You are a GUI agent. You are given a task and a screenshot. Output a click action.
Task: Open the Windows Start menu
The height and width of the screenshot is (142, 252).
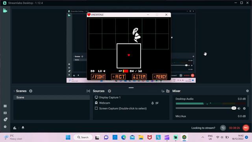[x=68, y=137]
